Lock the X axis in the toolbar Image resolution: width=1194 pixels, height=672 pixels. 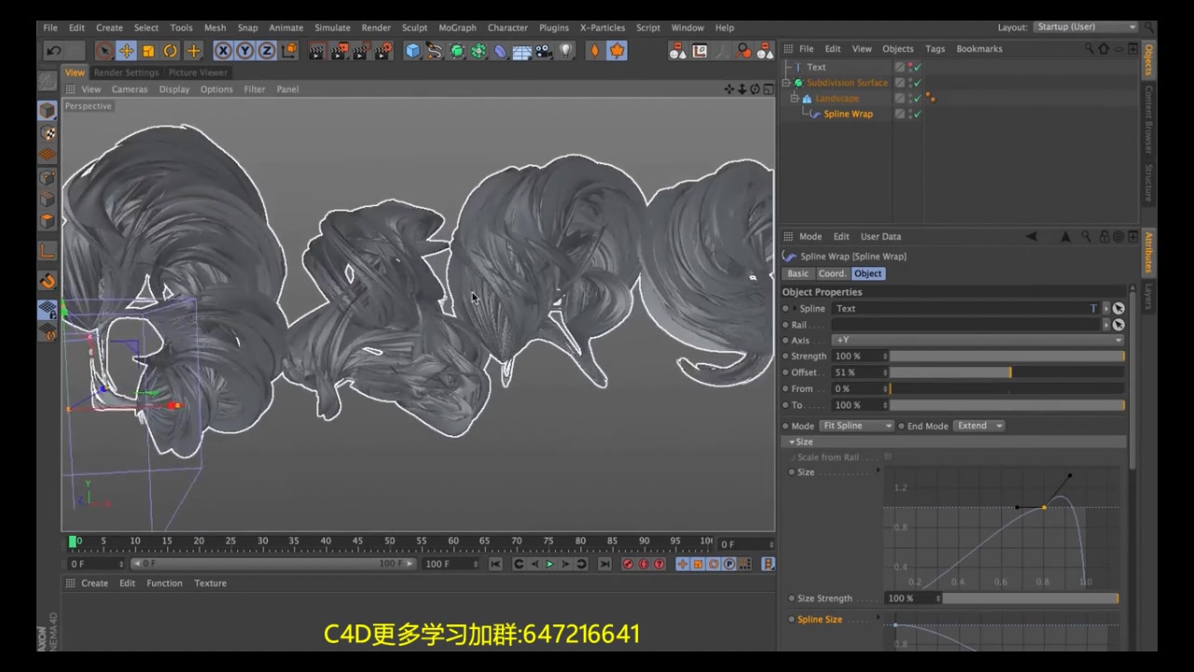click(x=223, y=51)
